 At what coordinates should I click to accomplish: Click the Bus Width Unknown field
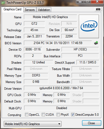pos(85,75)
